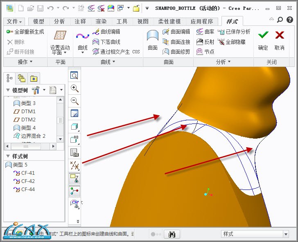Open the ribbon search magnifier

tap(280, 20)
